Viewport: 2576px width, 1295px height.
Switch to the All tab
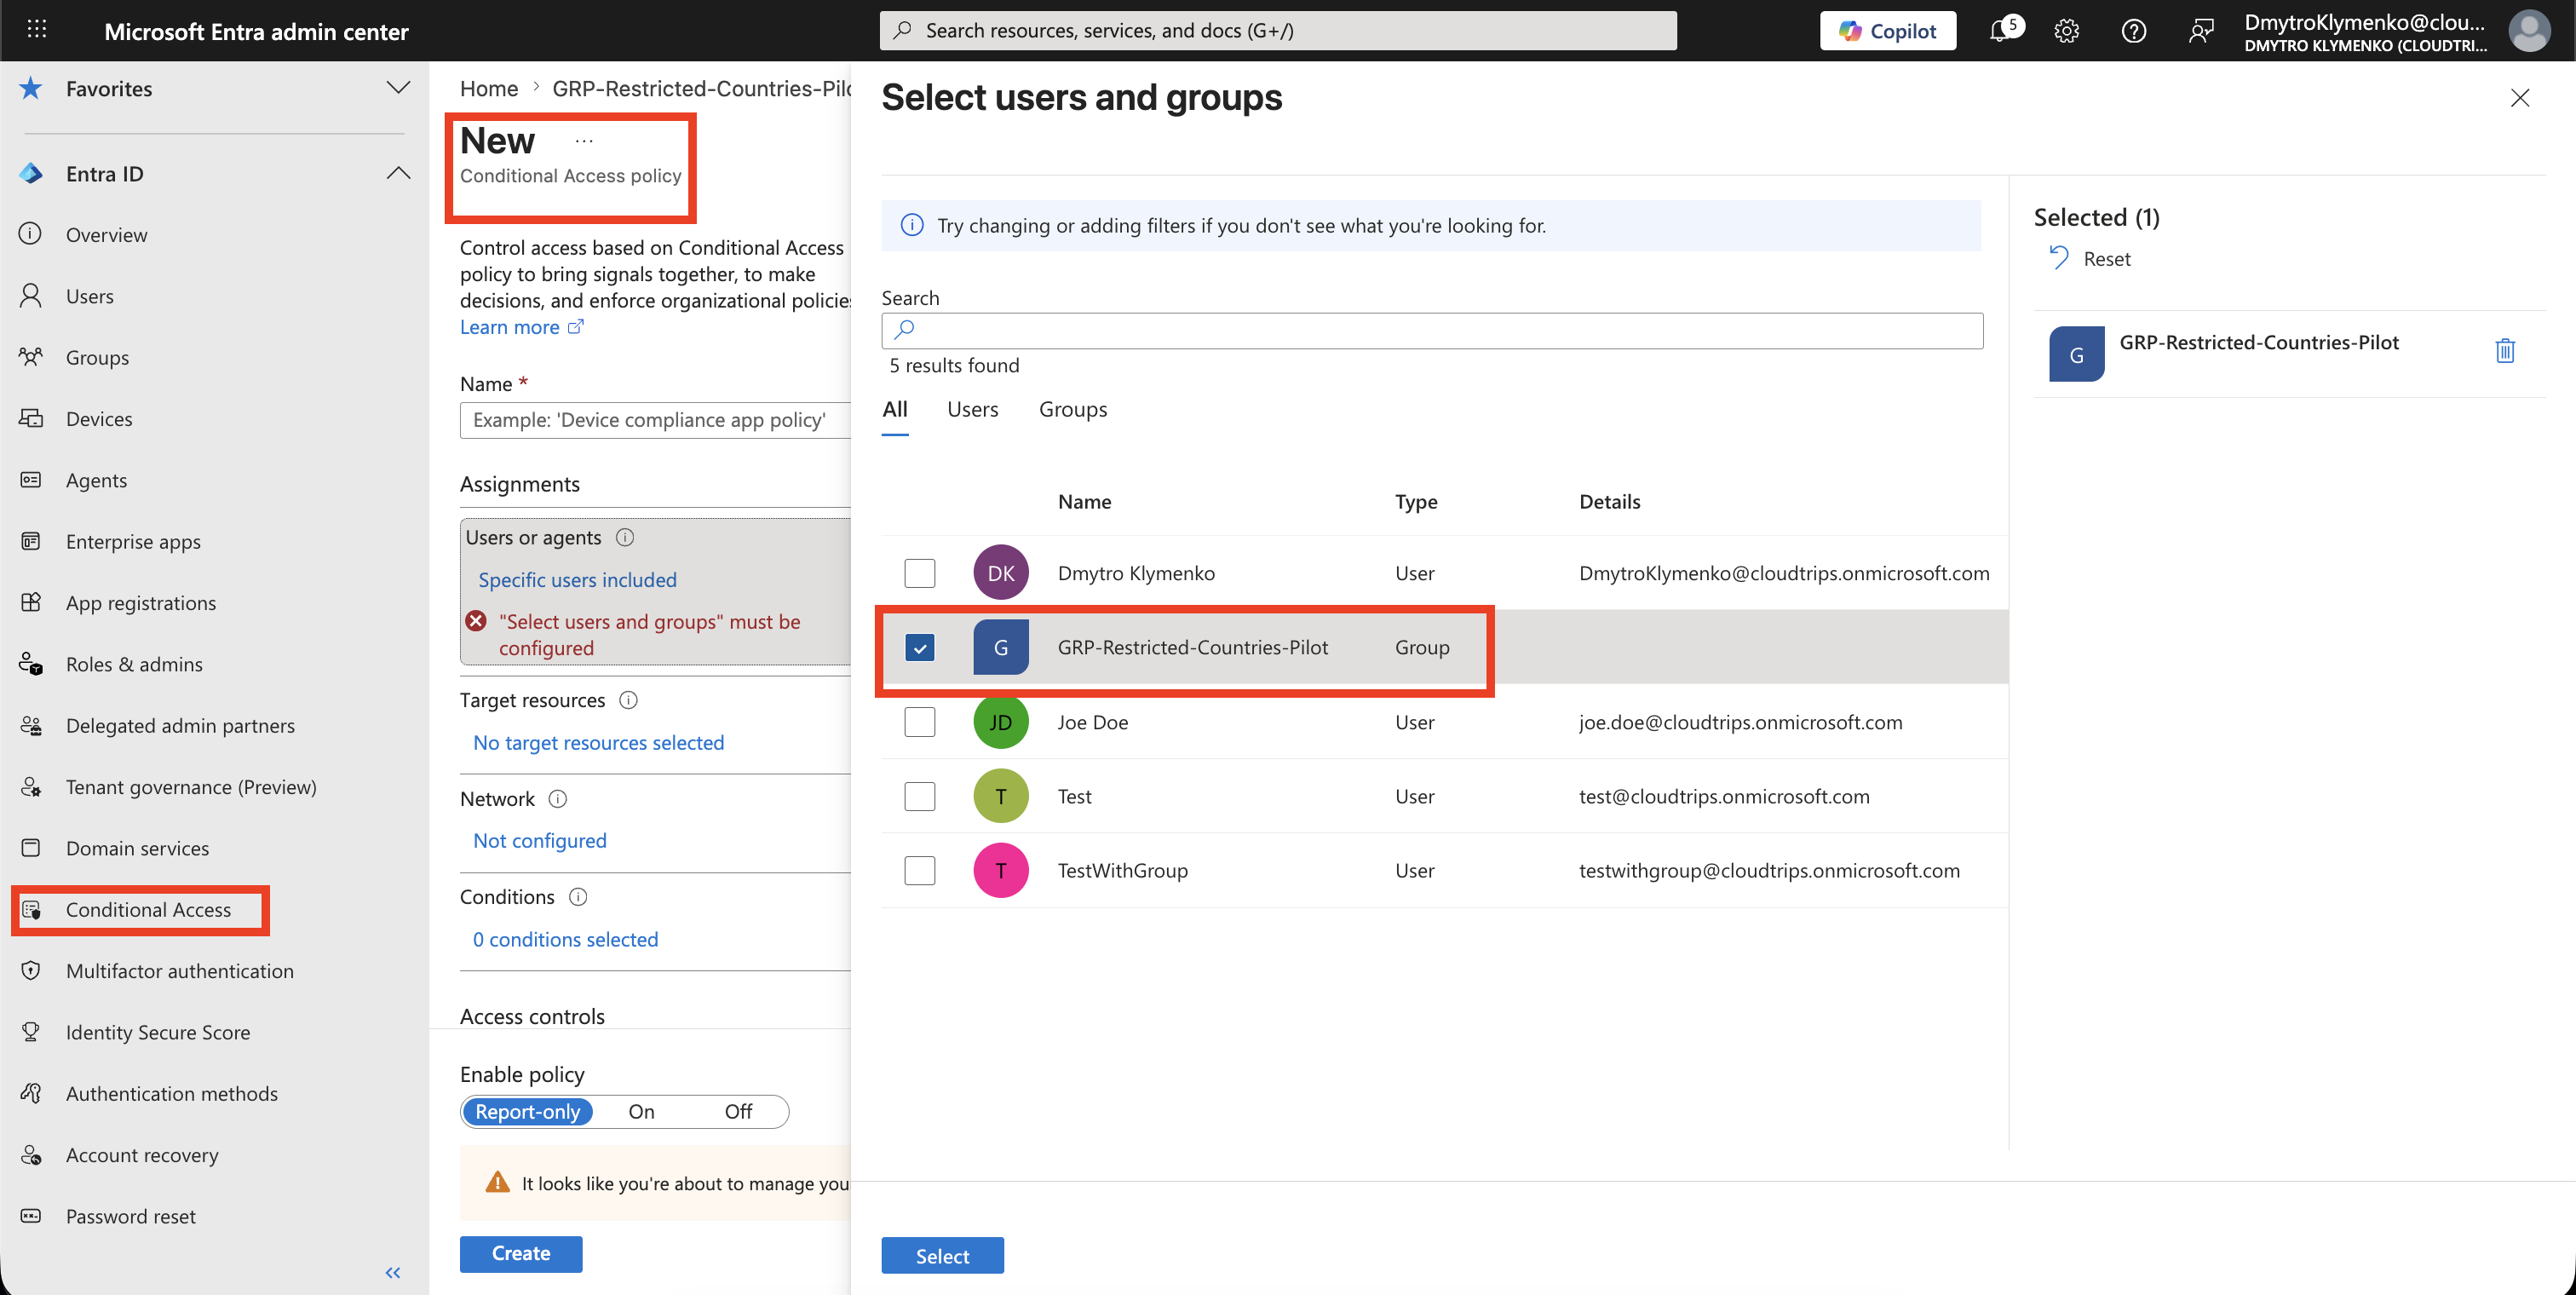tap(895, 409)
